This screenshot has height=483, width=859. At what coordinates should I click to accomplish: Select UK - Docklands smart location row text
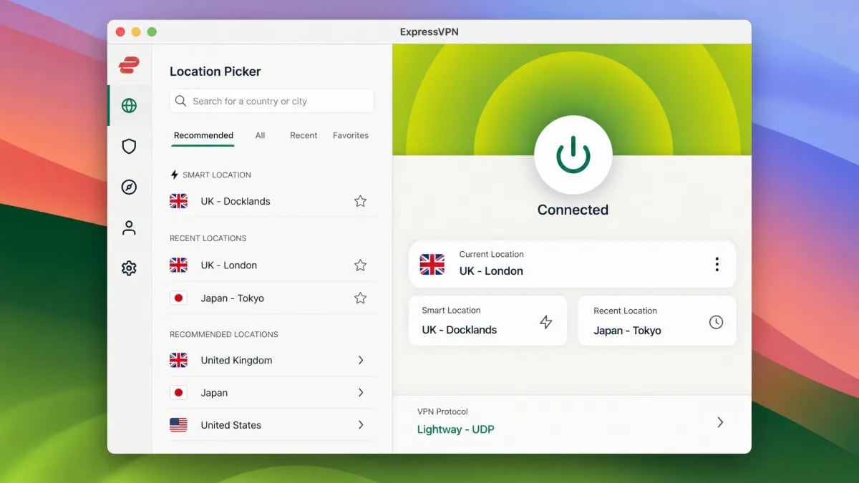[236, 201]
